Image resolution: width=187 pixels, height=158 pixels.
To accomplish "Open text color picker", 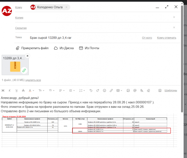I will point(31,91).
